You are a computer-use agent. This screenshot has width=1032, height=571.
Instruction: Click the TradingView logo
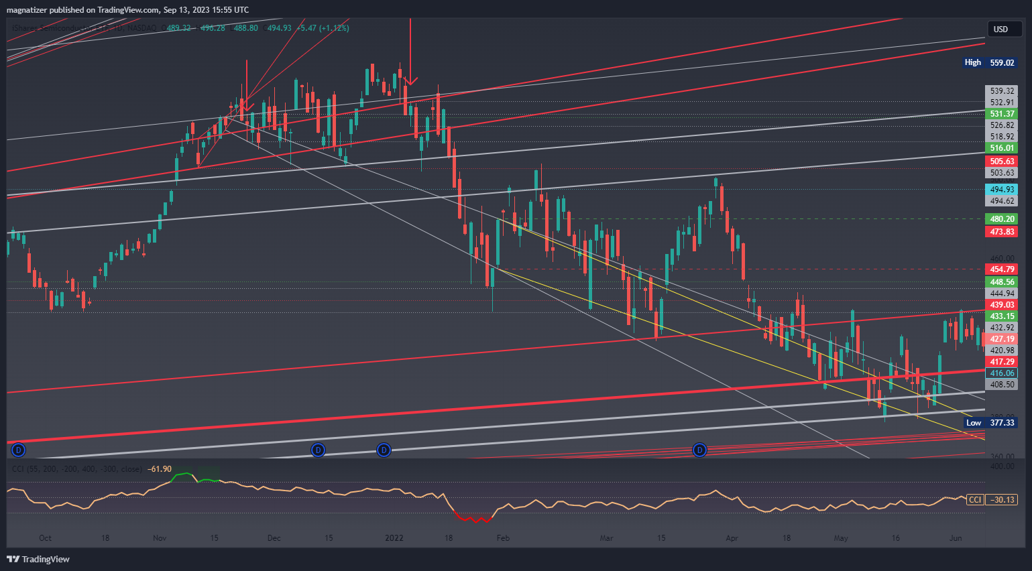point(38,559)
